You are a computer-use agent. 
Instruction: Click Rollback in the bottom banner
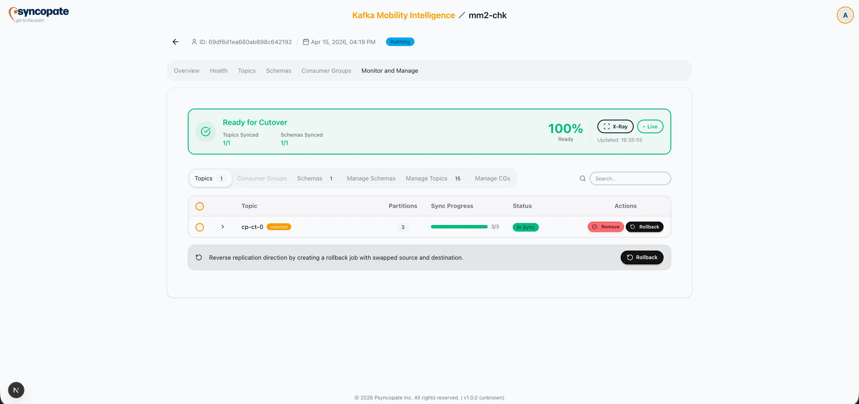(642, 257)
